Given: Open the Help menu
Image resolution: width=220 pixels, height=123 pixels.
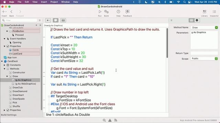Looking at the screenshot, I should 76,2.
